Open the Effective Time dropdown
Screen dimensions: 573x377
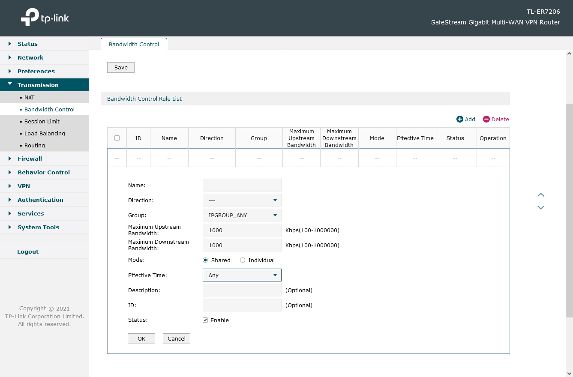[x=242, y=275]
